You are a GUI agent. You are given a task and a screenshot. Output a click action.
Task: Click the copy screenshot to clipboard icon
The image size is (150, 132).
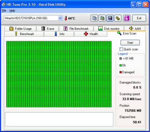point(102,18)
